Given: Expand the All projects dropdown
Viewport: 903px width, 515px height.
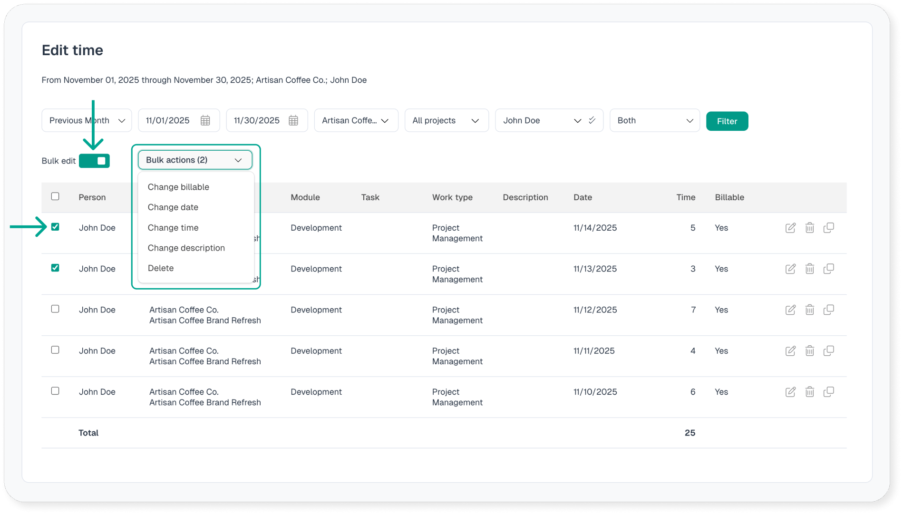Looking at the screenshot, I should [446, 121].
